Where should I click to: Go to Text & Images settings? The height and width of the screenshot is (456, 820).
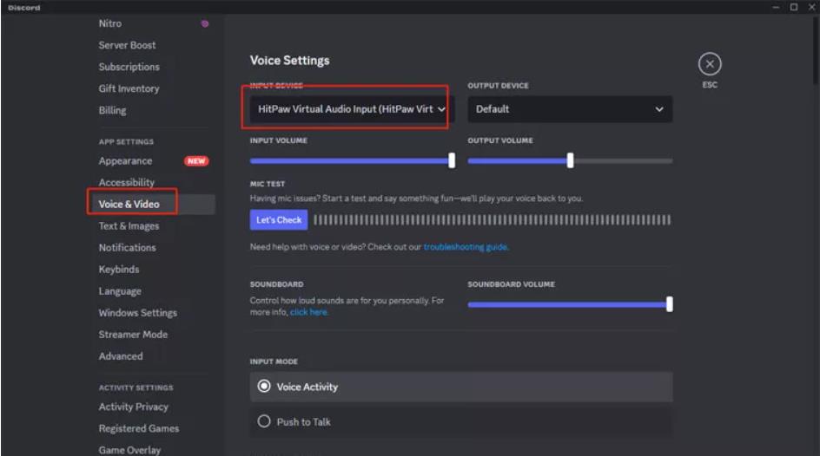point(129,226)
